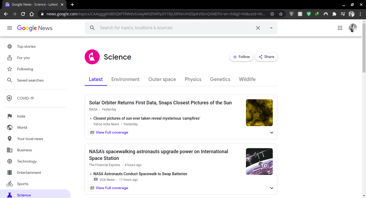Share the Science topic
Screen dimensions: 366x198
266,57
